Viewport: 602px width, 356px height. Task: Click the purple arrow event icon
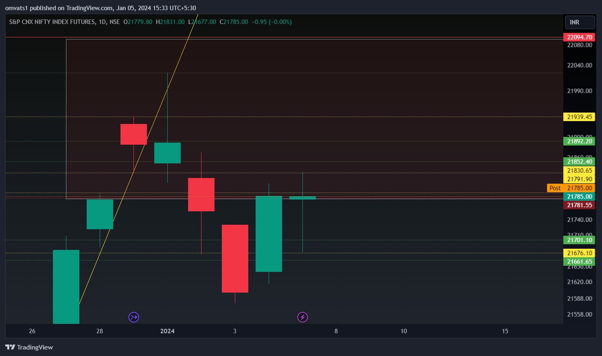pyautogui.click(x=134, y=317)
